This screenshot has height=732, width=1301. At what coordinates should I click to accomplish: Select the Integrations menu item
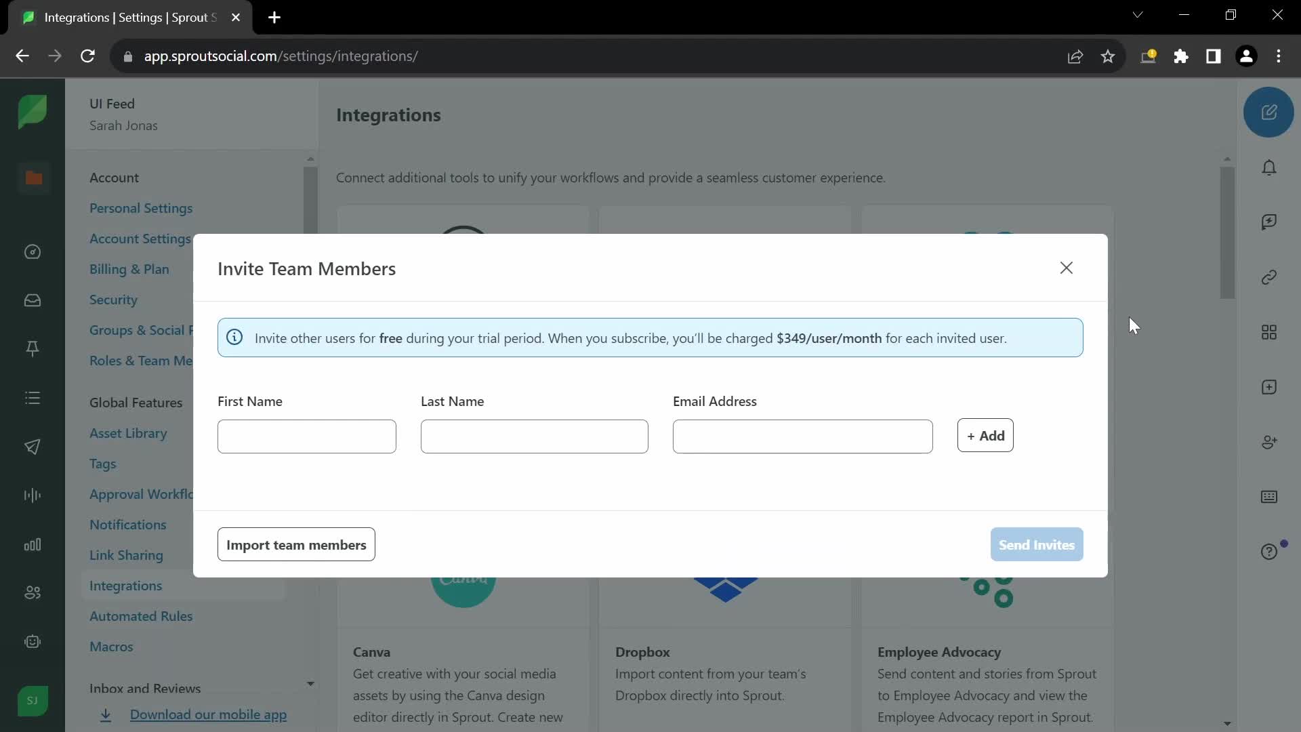point(126,586)
